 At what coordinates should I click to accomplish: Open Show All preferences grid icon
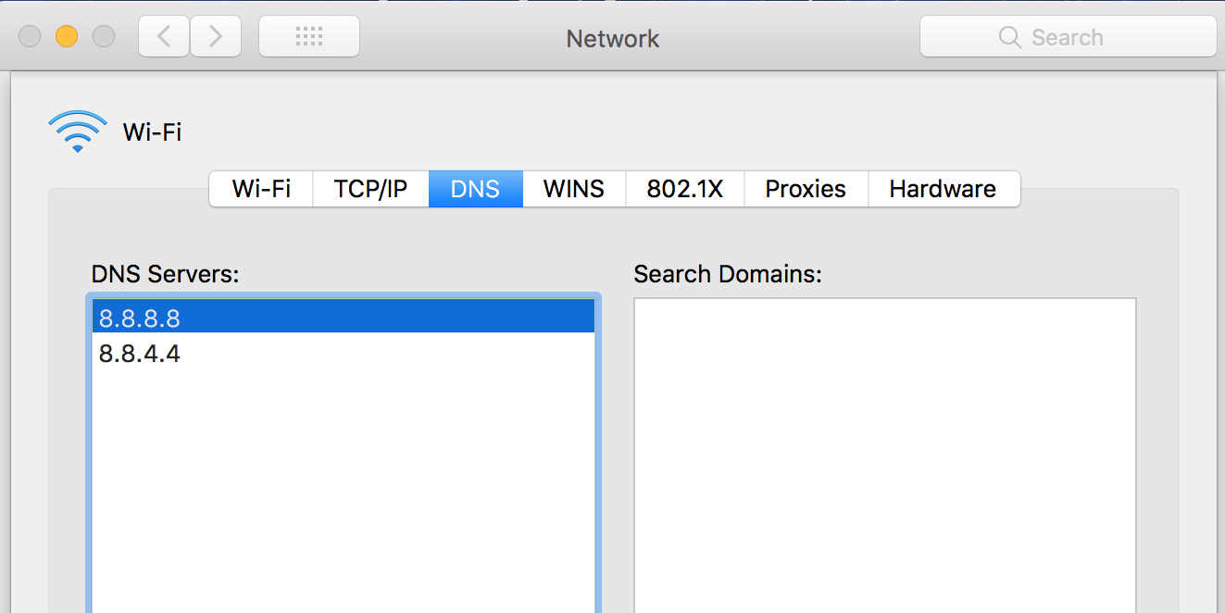308,36
